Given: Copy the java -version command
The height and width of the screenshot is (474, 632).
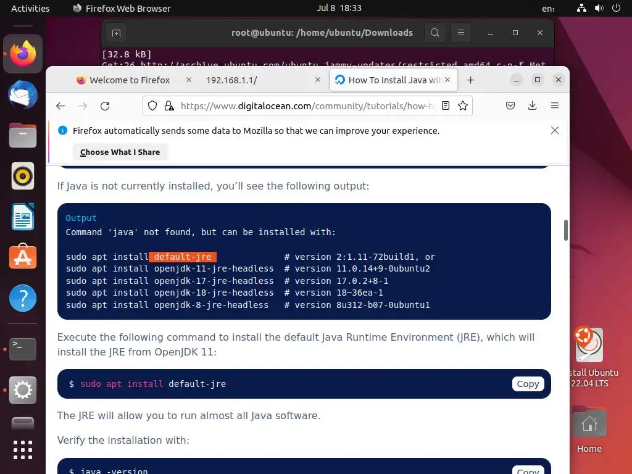Looking at the screenshot, I should click(x=528, y=470).
